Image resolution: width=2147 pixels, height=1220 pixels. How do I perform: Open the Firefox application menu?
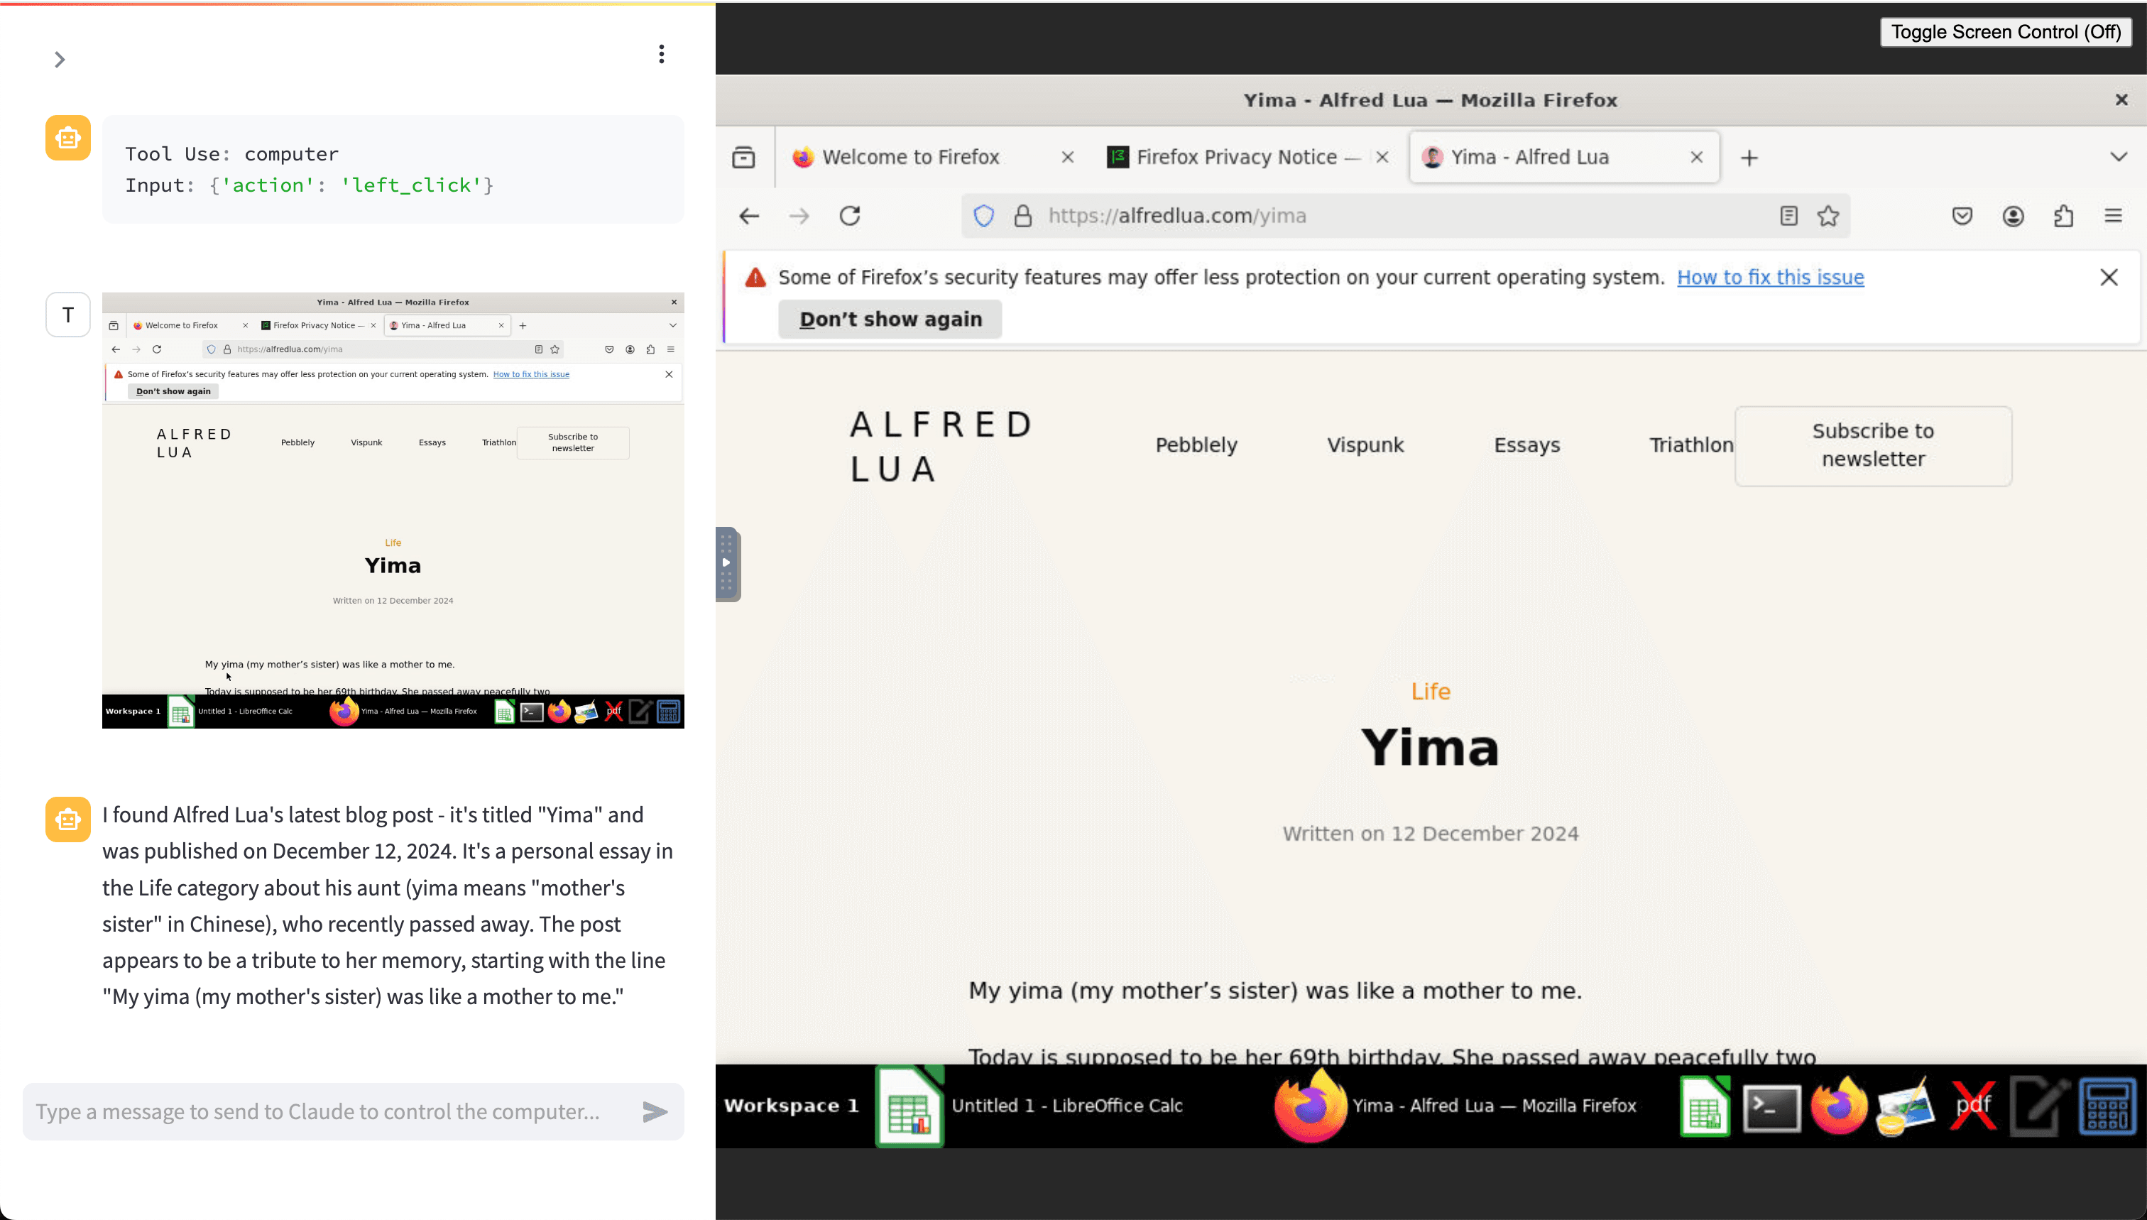pyautogui.click(x=2114, y=216)
